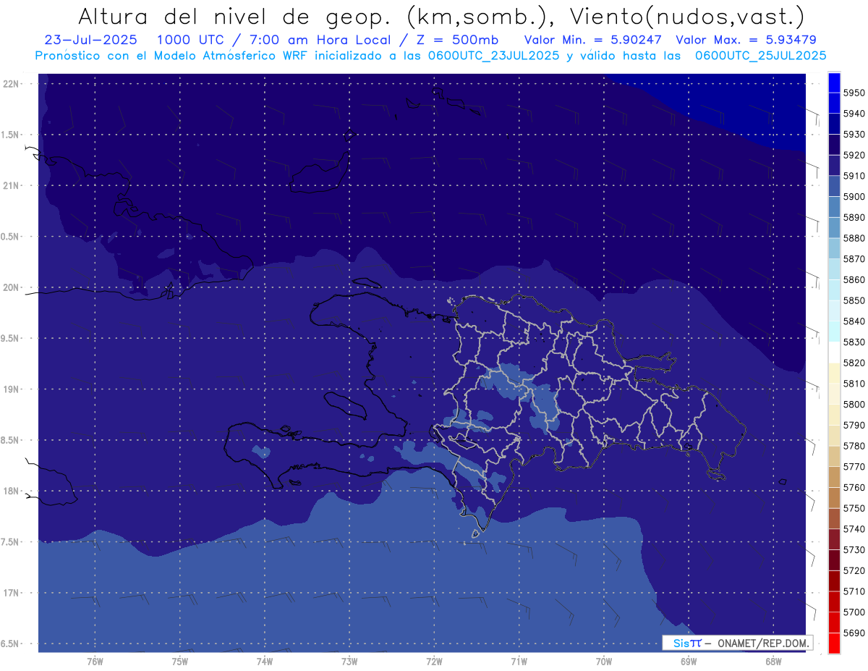Click the '69W' longitude label
Viewport: 868px width, 671px height.
point(688,661)
